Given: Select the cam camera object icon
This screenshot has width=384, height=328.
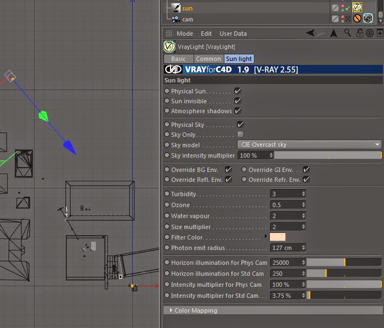Looking at the screenshot, I should click(x=176, y=19).
